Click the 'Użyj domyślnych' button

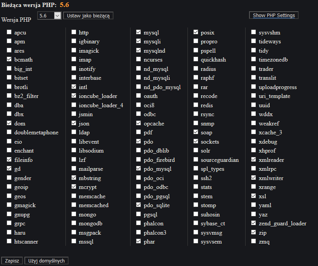coord(46,261)
